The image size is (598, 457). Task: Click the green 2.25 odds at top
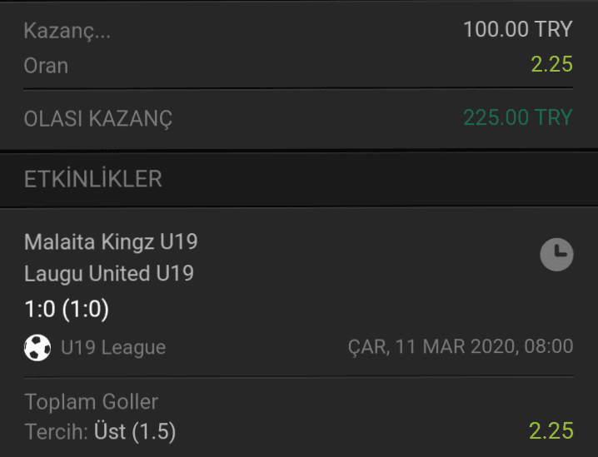pyautogui.click(x=552, y=64)
